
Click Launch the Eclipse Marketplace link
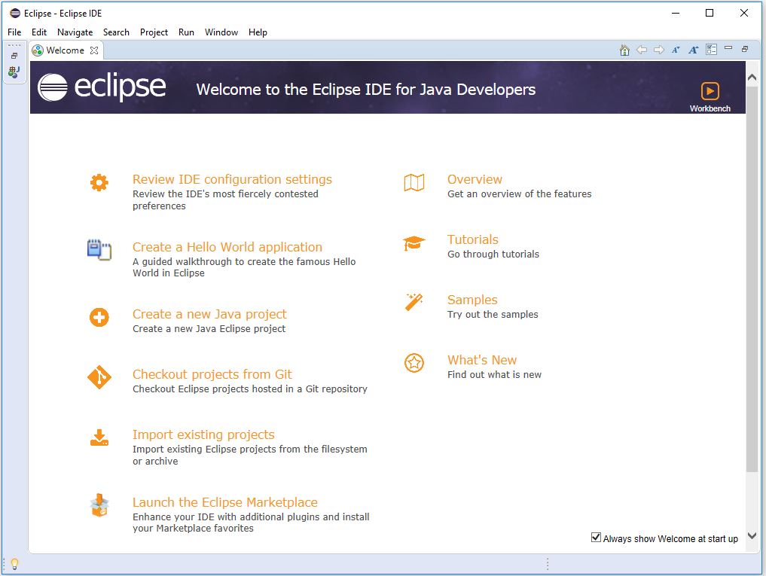tap(224, 502)
